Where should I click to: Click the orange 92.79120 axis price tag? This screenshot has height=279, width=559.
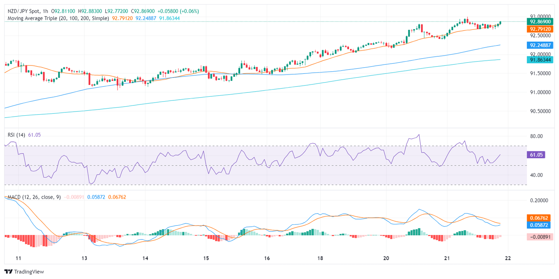point(539,29)
